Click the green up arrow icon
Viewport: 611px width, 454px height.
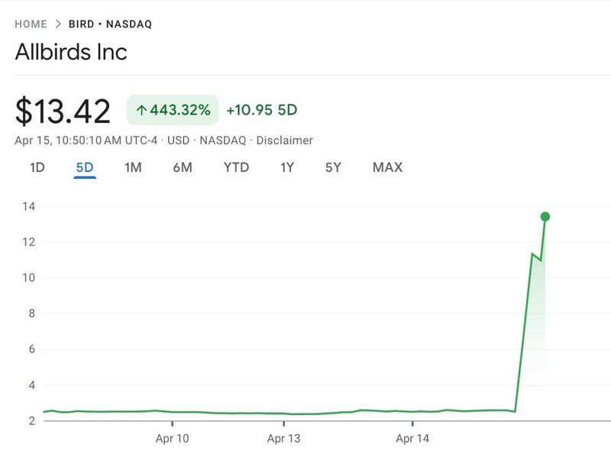click(141, 110)
